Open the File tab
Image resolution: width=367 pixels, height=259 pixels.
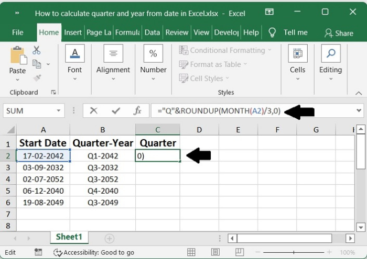[18, 32]
